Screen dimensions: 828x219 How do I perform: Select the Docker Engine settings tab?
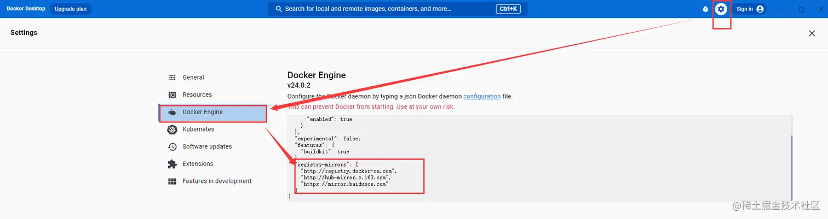pos(212,113)
